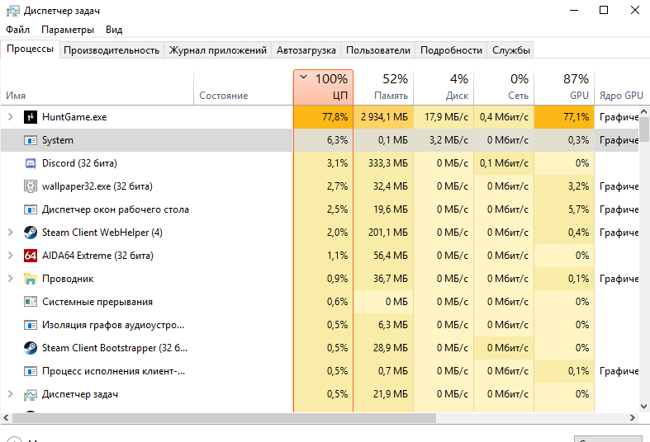Click the System process icon
The height and width of the screenshot is (442, 650).
31,140
